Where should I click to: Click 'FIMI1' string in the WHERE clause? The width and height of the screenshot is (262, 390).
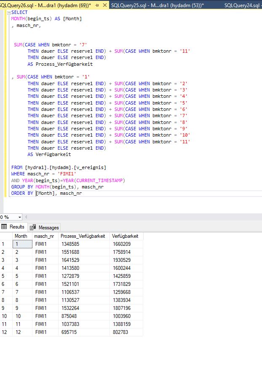point(67,174)
